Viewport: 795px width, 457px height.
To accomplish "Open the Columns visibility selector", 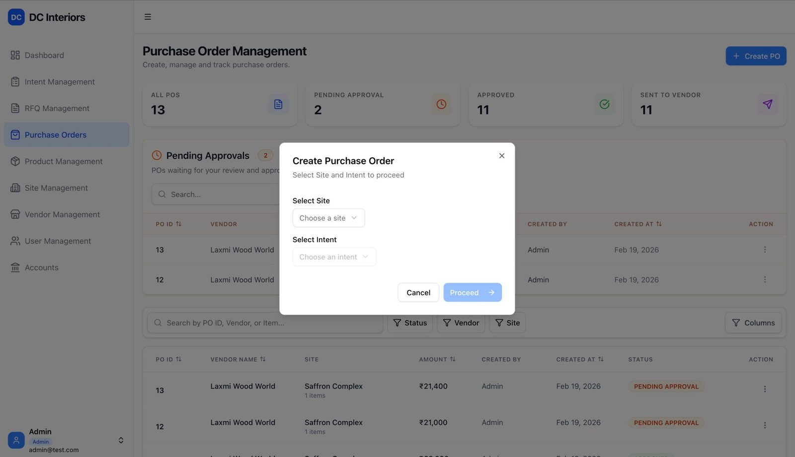I will tap(753, 323).
